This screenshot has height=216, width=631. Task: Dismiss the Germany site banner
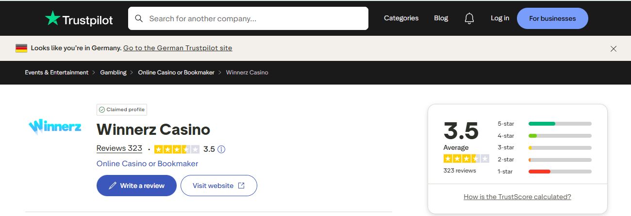click(x=614, y=48)
